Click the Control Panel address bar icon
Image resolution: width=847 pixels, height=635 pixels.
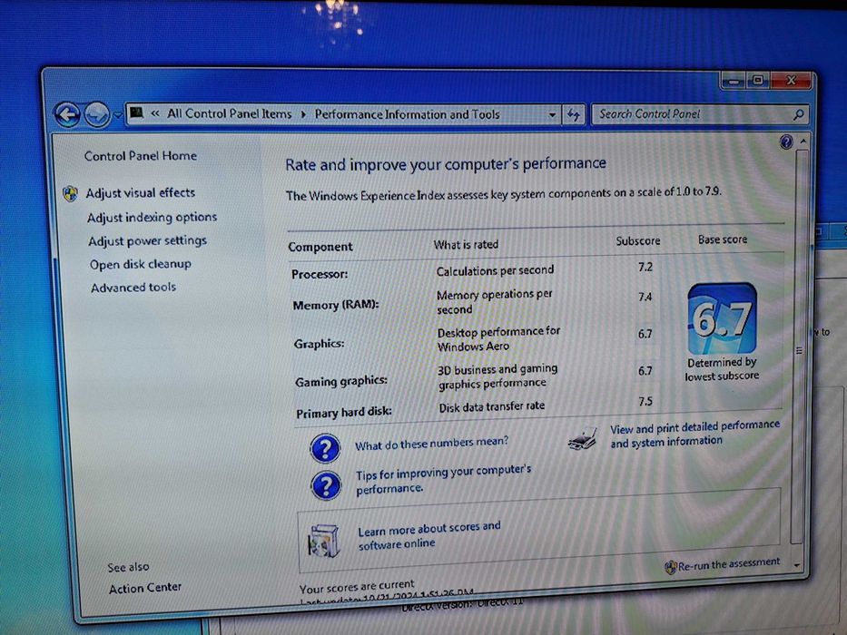[137, 112]
